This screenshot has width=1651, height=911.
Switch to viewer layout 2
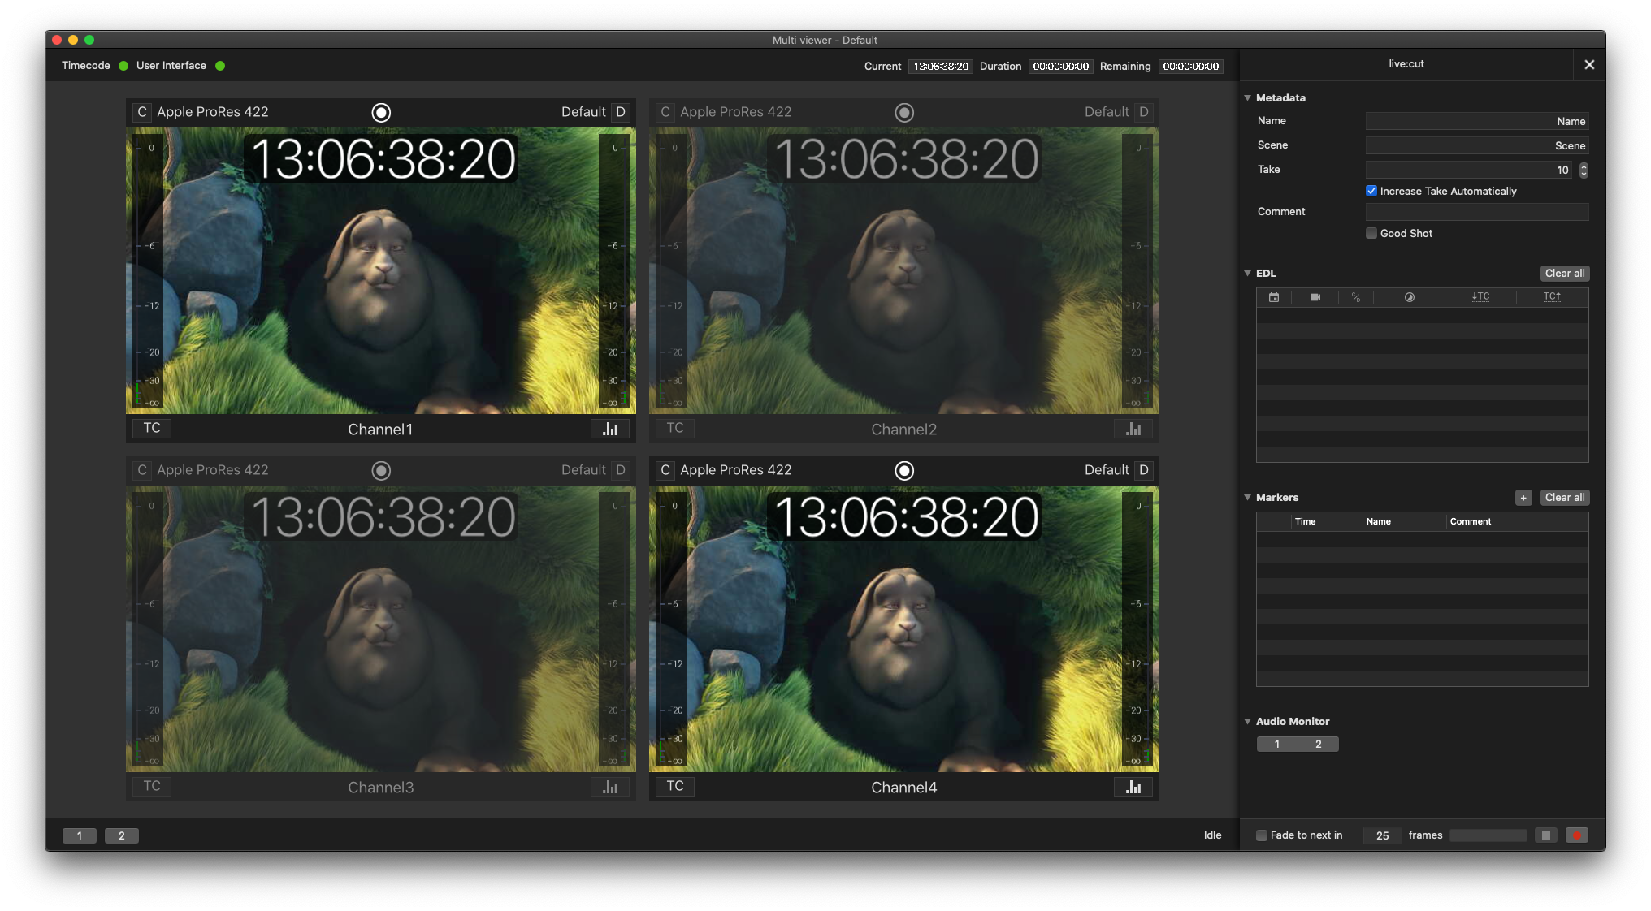click(122, 836)
